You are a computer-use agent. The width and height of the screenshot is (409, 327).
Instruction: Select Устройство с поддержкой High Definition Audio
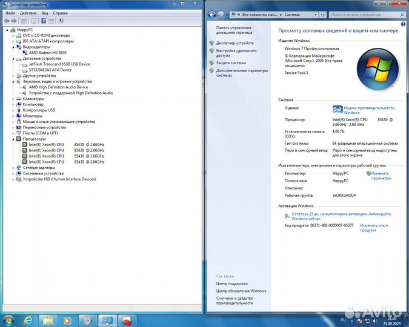[71, 93]
